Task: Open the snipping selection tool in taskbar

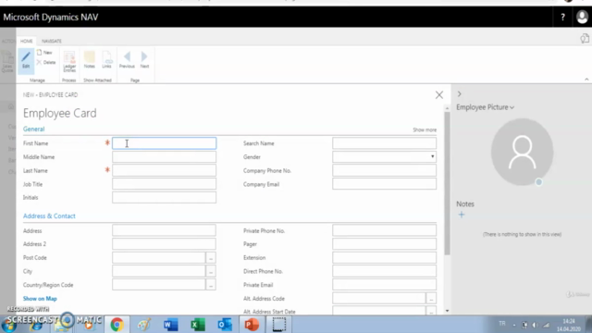Action: 279,325
